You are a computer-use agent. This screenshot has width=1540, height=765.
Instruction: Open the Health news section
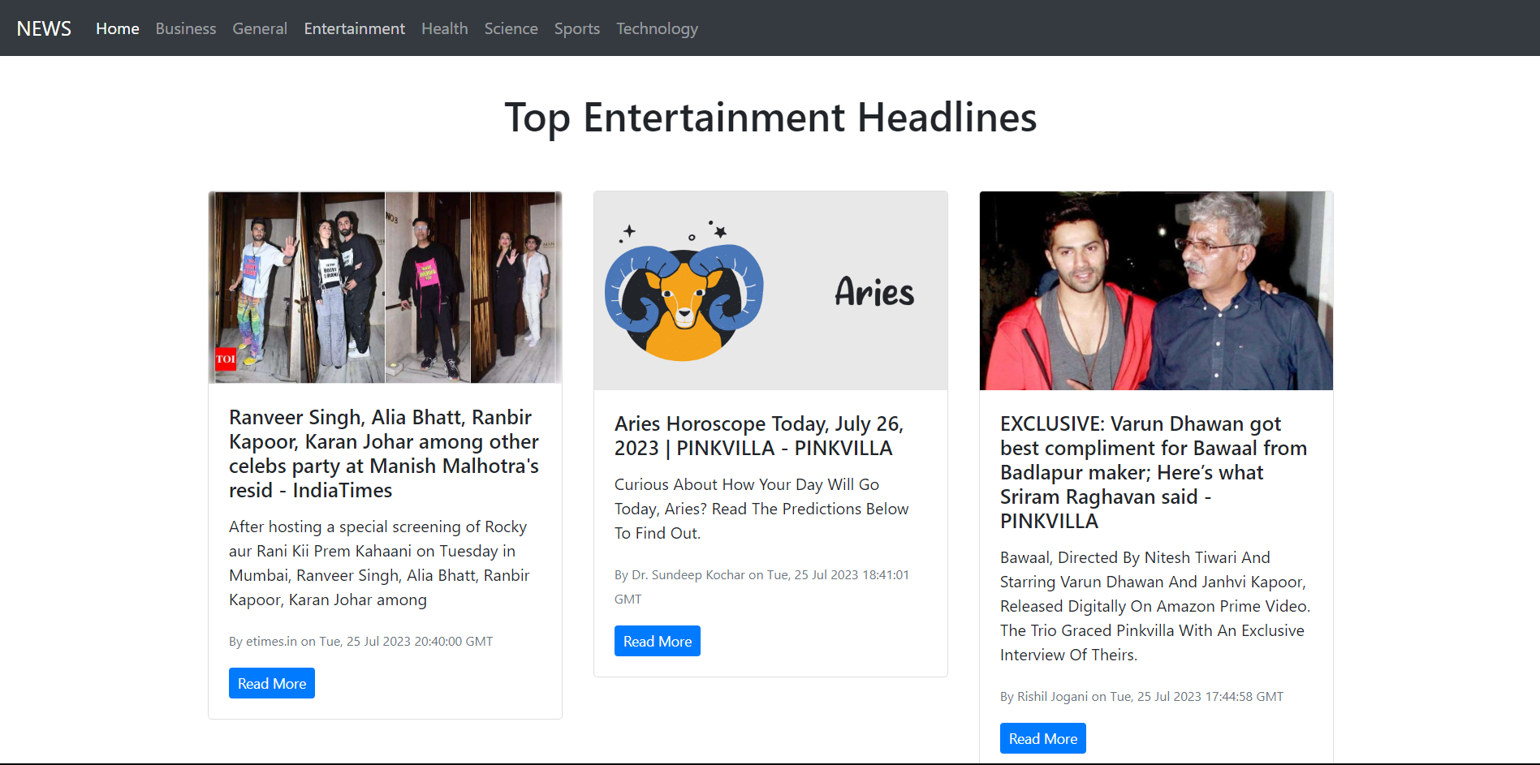444,28
